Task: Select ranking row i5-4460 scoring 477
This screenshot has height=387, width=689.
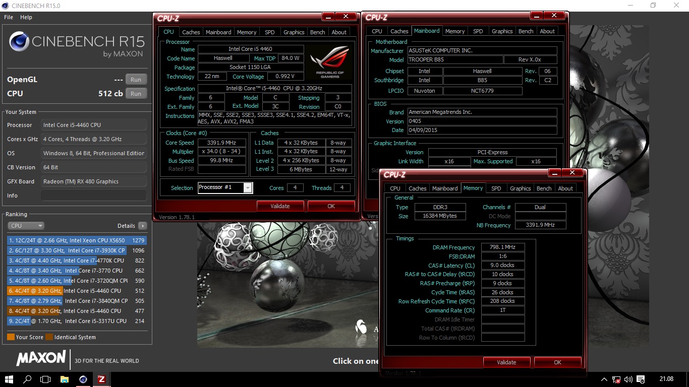Action: click(77, 311)
